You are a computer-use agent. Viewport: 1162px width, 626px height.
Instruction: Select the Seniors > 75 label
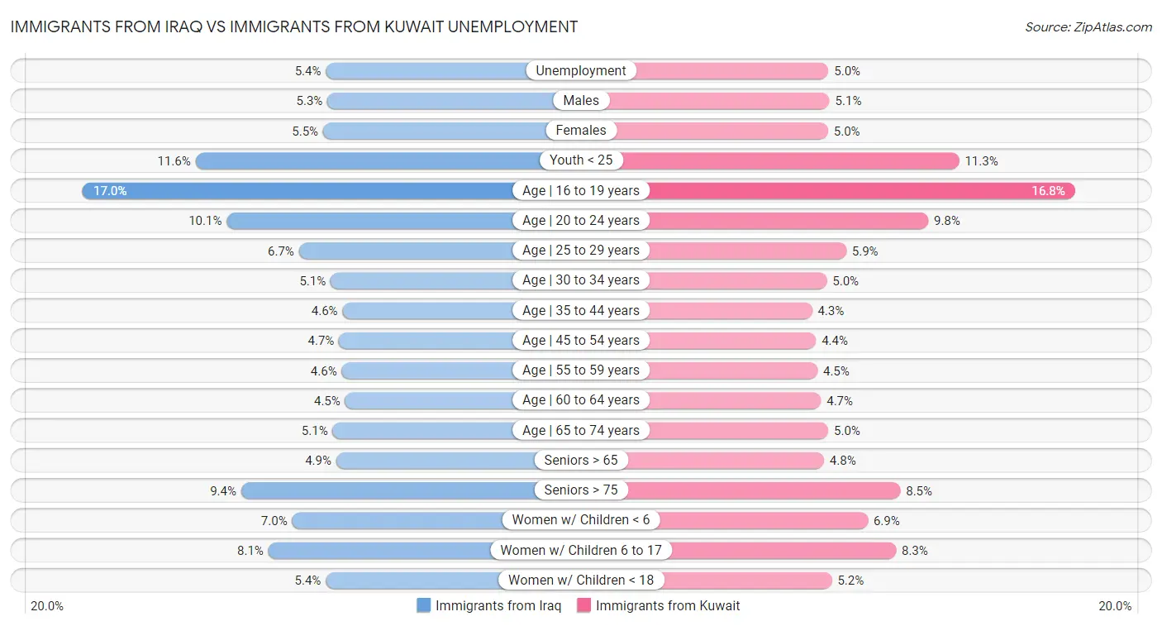[x=581, y=490]
